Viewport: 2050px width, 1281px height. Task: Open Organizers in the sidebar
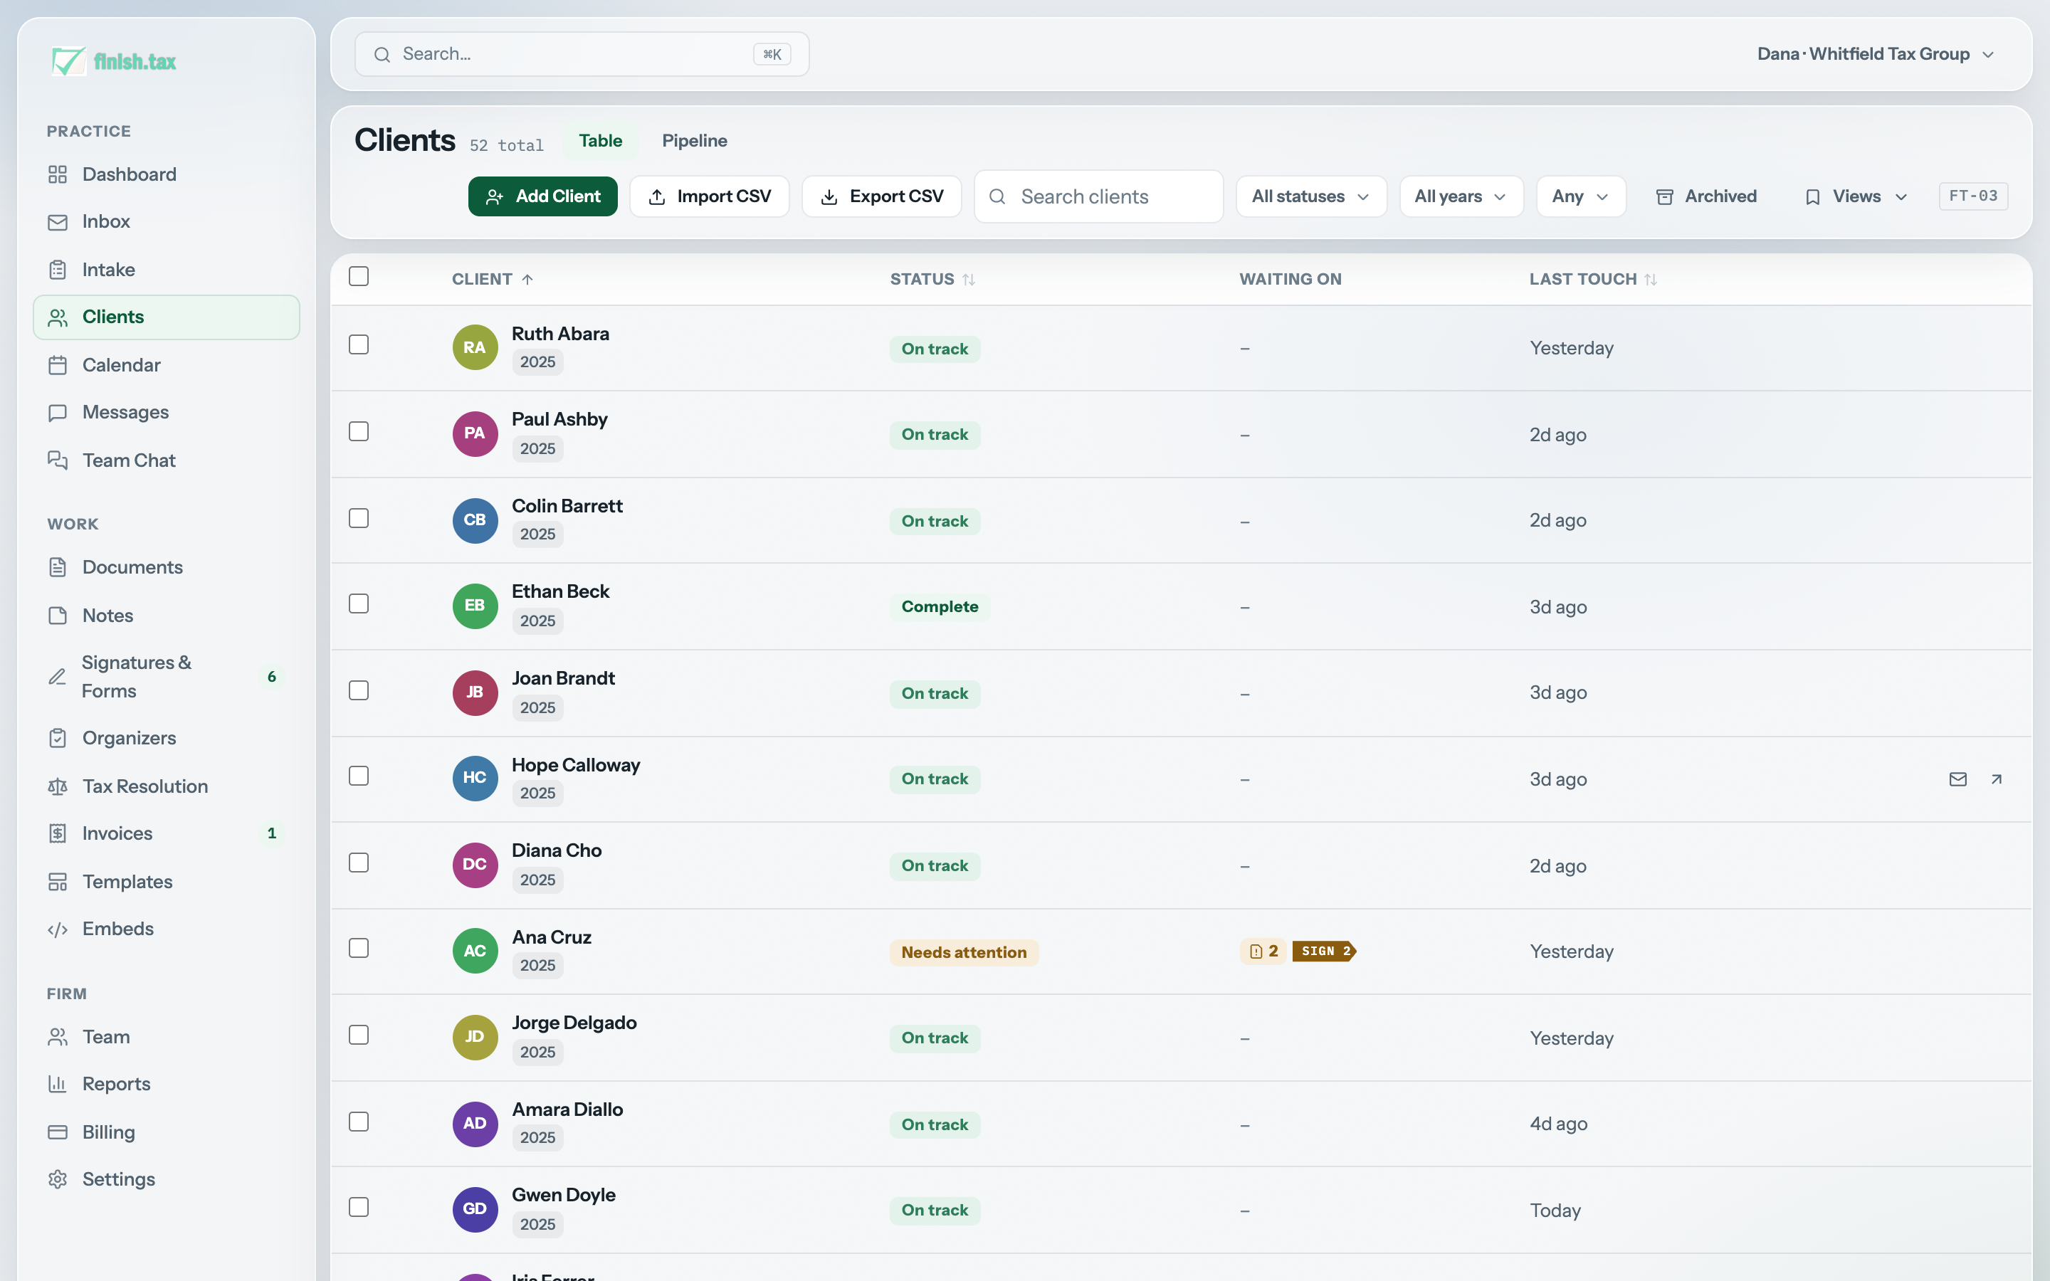pos(166,738)
